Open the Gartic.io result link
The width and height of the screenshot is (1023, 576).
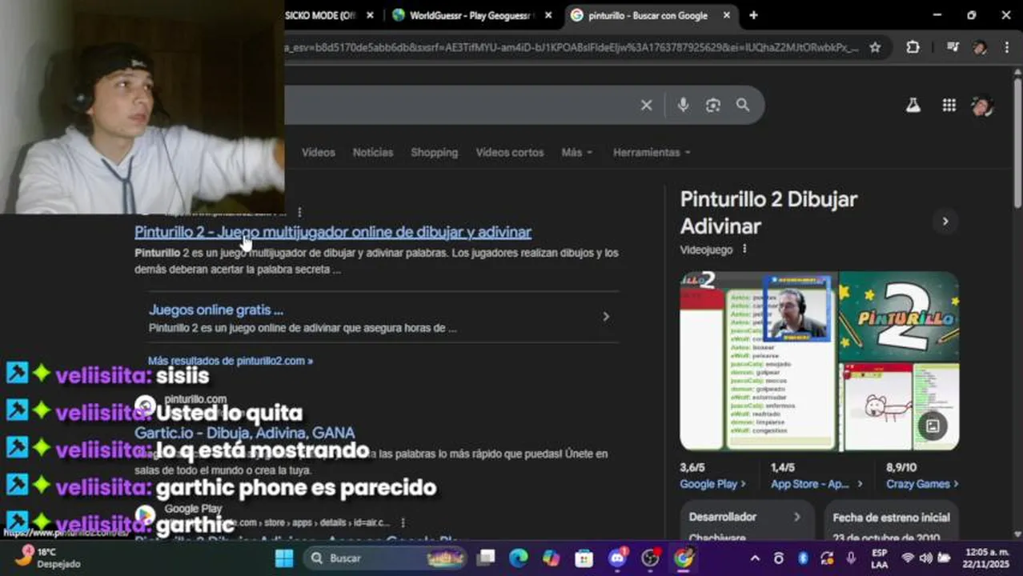(245, 433)
